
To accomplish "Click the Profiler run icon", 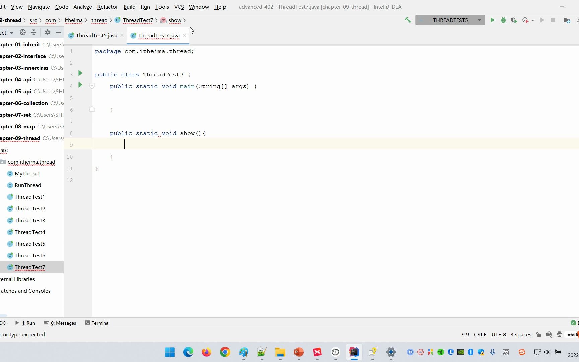I will [525, 20].
